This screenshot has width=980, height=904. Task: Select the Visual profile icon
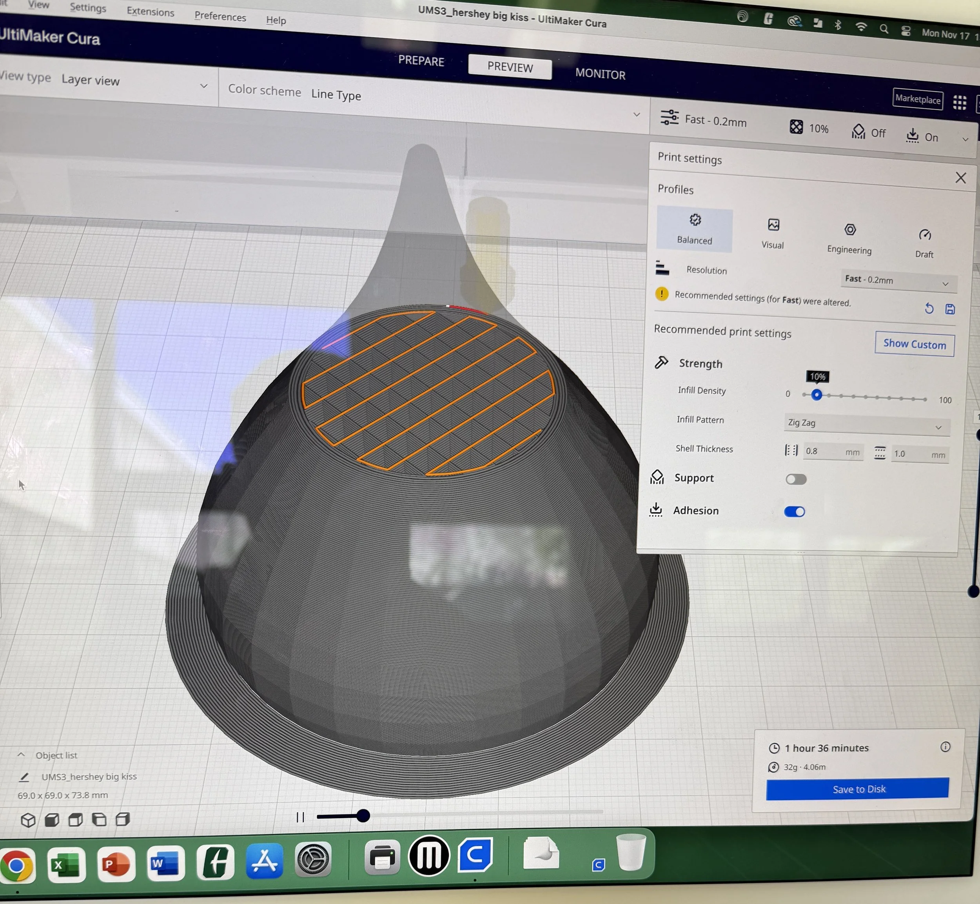pyautogui.click(x=773, y=225)
